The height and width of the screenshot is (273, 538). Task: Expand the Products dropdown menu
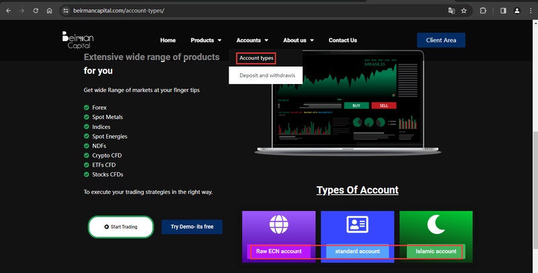pyautogui.click(x=206, y=40)
